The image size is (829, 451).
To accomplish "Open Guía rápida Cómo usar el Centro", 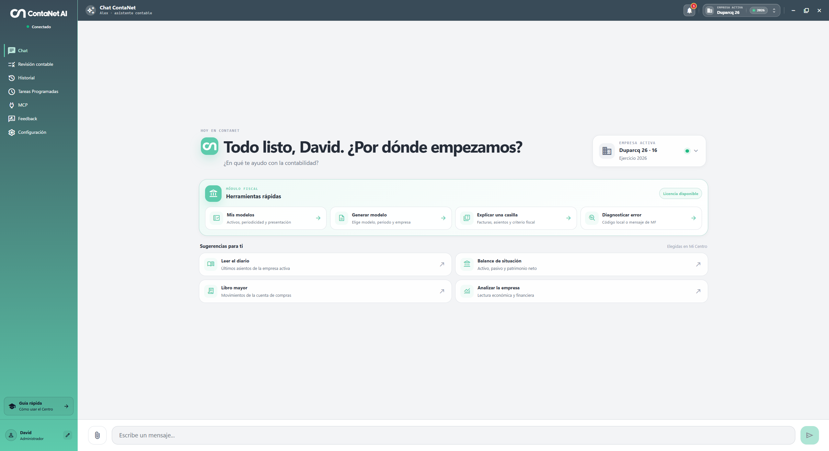I will click(x=39, y=406).
